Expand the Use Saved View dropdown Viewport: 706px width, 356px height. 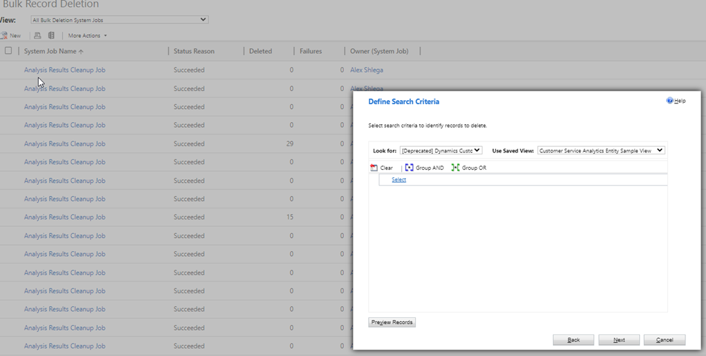[601, 150]
